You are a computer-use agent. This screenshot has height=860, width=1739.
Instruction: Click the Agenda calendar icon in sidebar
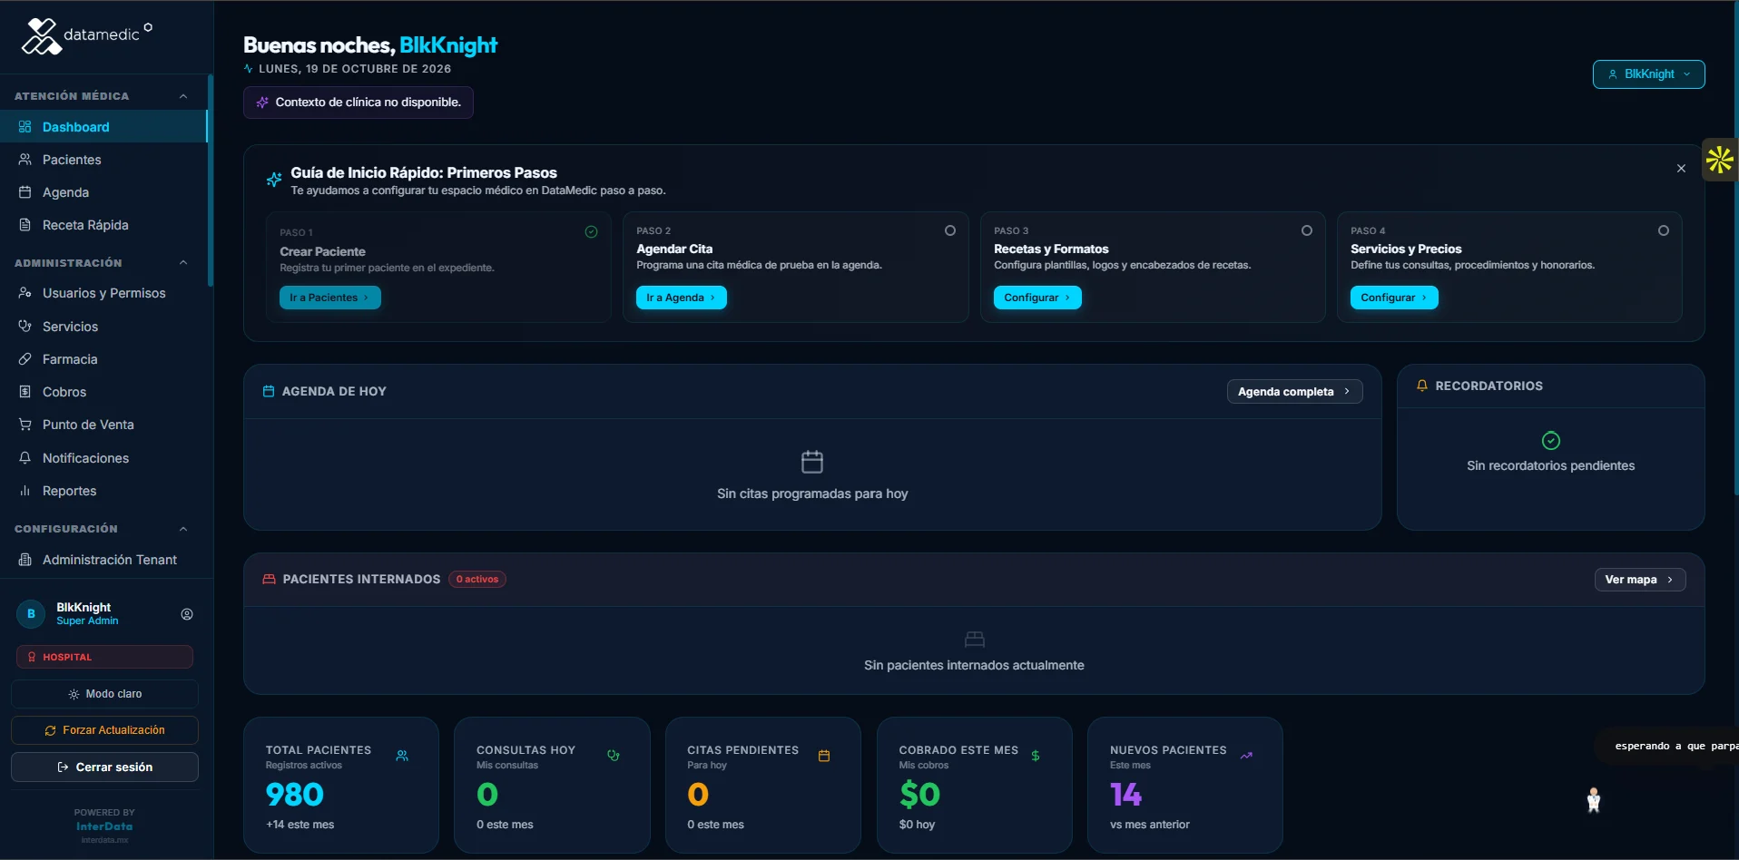tap(25, 192)
